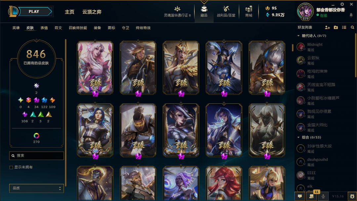This screenshot has width=357, height=201.
Task: Switch to the 终结特效 tab
Action: [x=143, y=28]
